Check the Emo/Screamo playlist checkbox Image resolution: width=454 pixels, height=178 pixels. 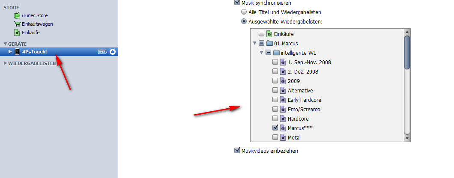(x=275, y=110)
